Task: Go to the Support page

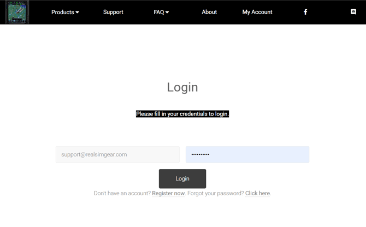Action: coord(113,12)
